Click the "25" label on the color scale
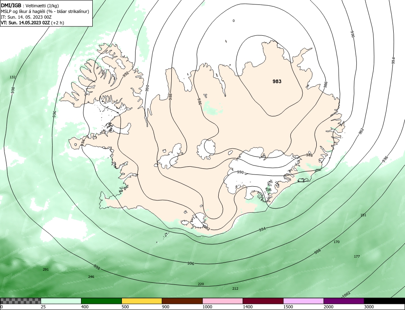 43,307
